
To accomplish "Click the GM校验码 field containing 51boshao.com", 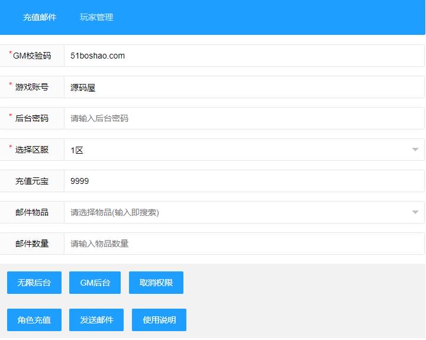I will click(244, 56).
